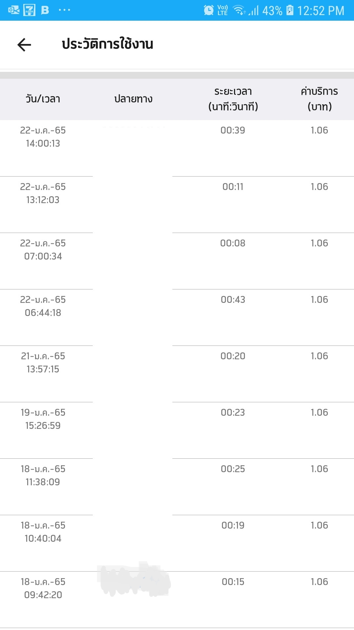The image size is (354, 630).
Task: Open the 21-ม.ค.-65 13:57:15 history row
Action: pyautogui.click(x=43, y=363)
